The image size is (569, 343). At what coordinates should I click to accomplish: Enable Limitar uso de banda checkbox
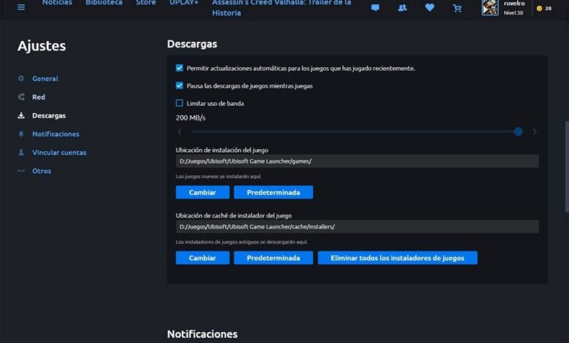click(x=179, y=103)
